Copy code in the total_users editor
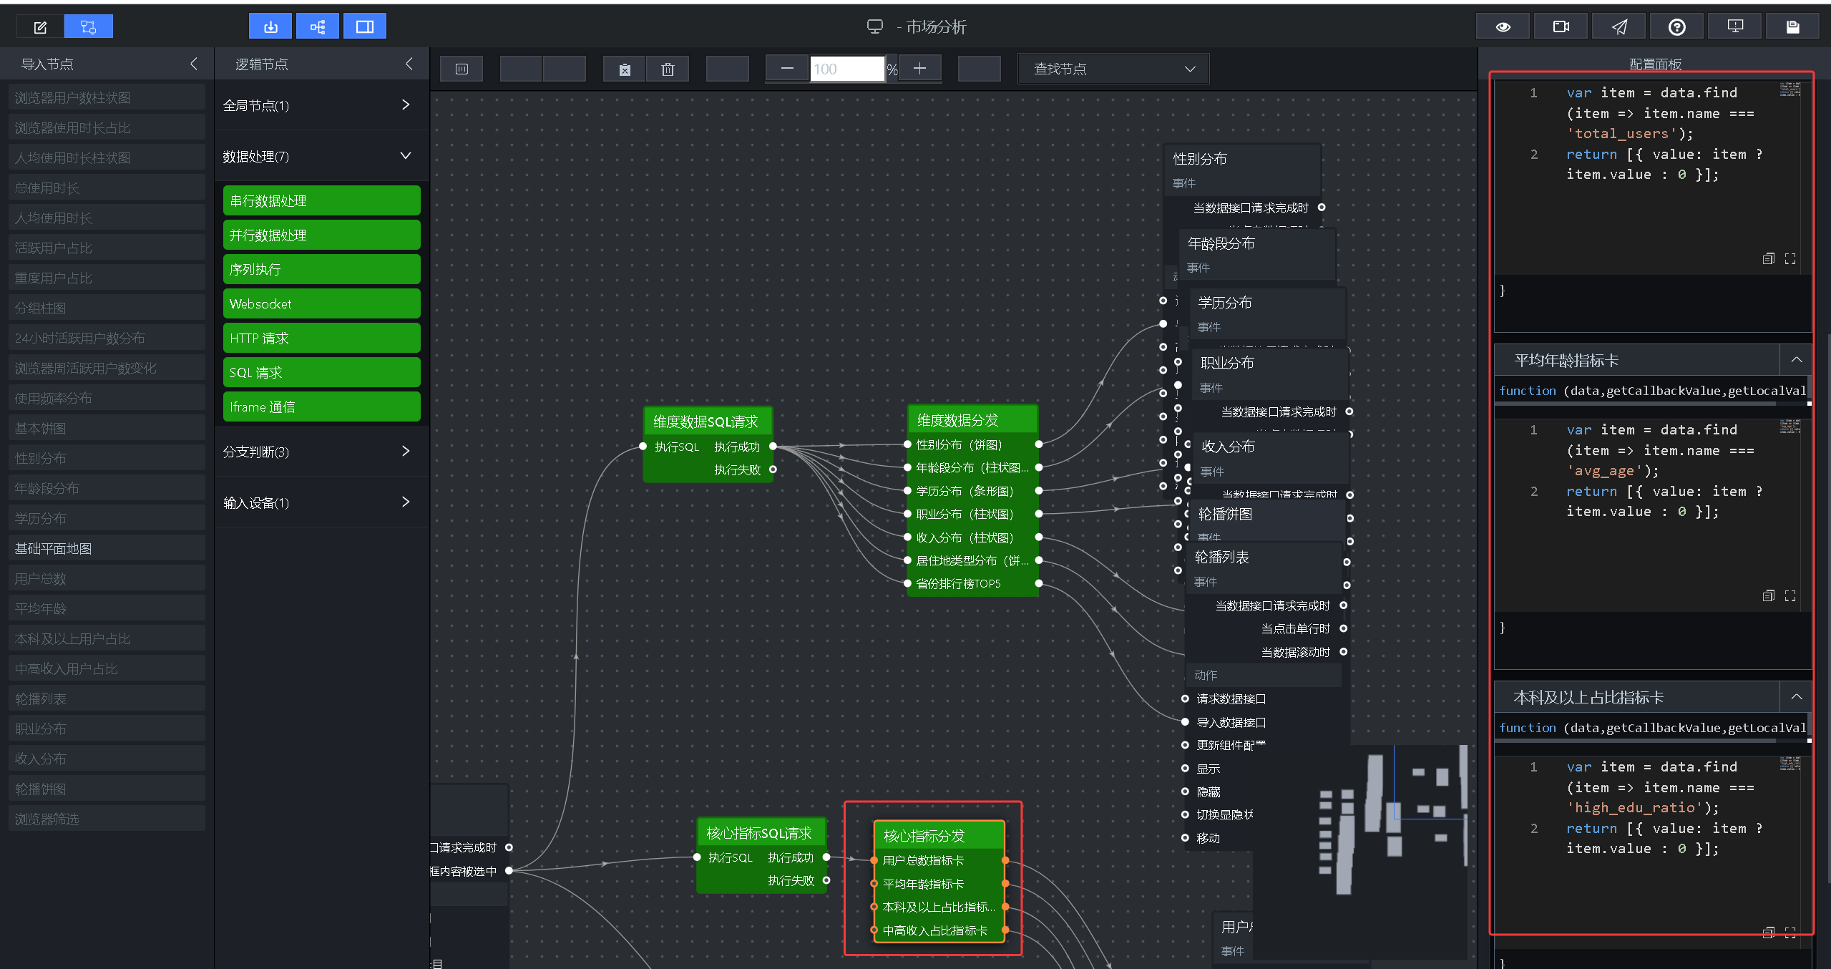The image size is (1831, 969). 1769,259
